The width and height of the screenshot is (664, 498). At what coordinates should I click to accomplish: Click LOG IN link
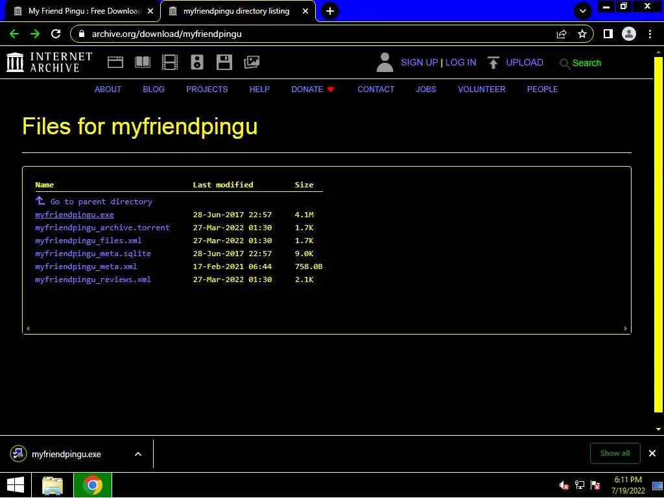461,62
